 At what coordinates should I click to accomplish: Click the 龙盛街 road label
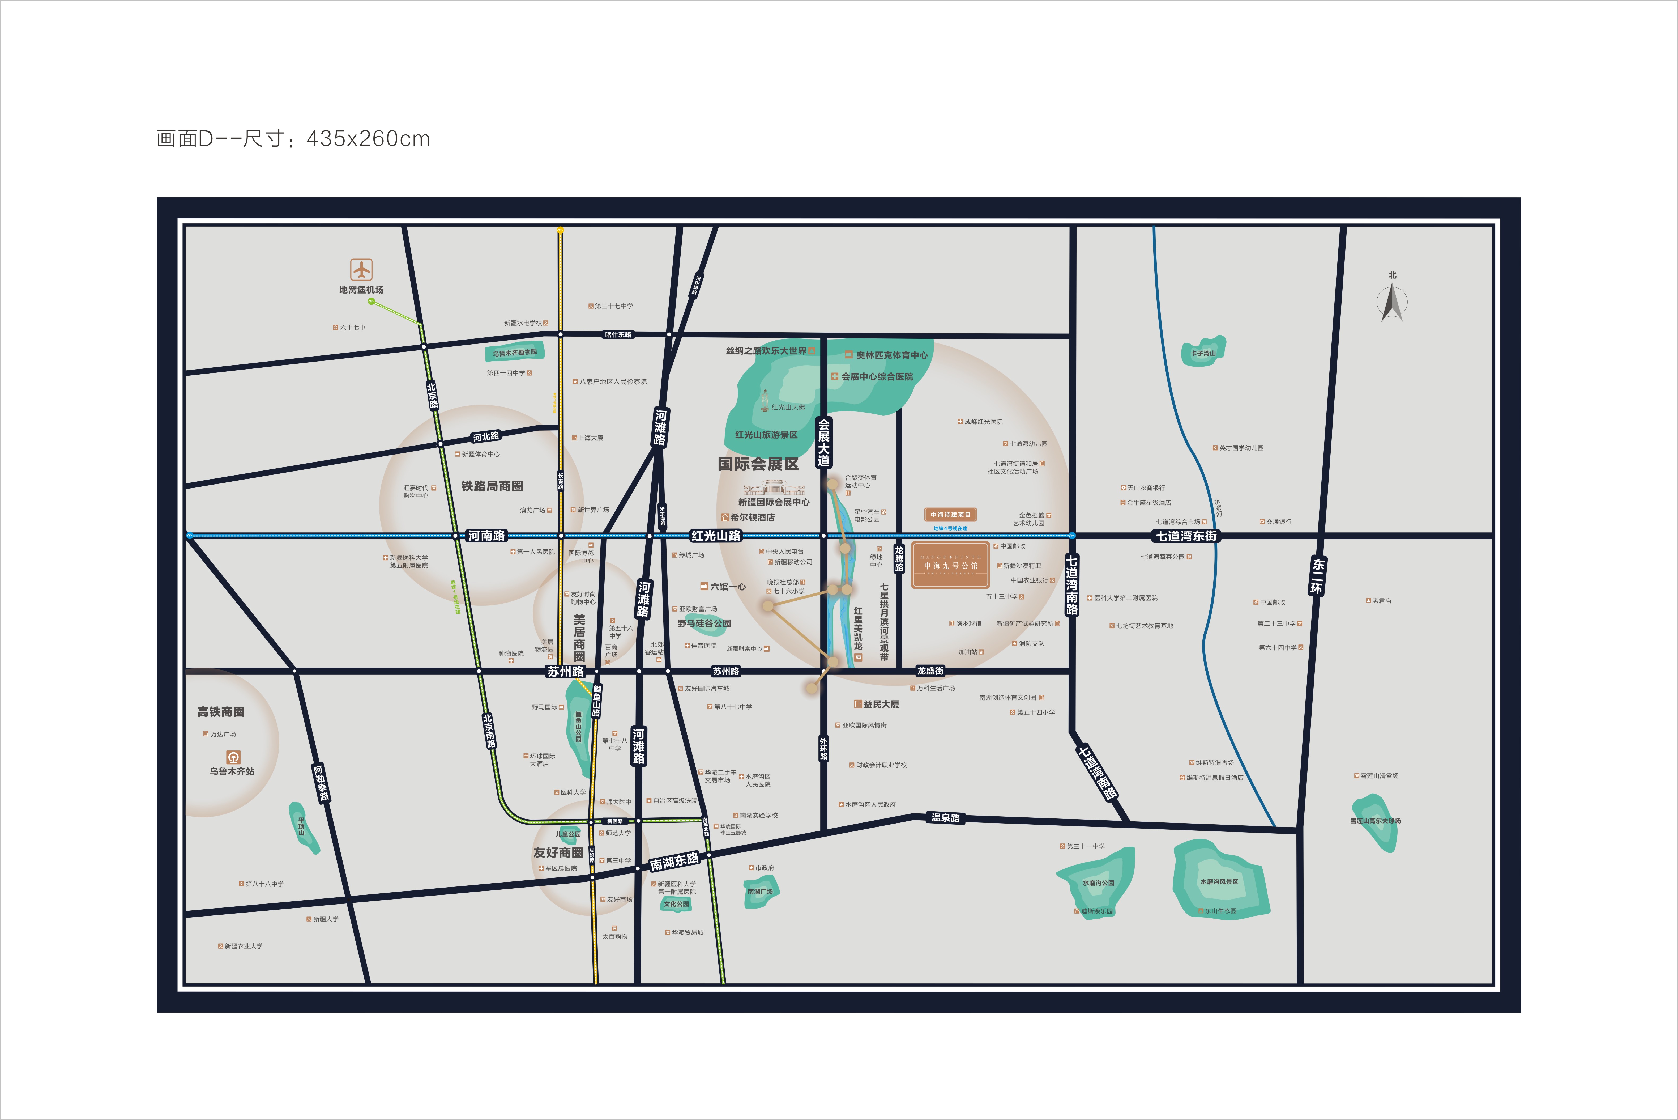pyautogui.click(x=930, y=671)
